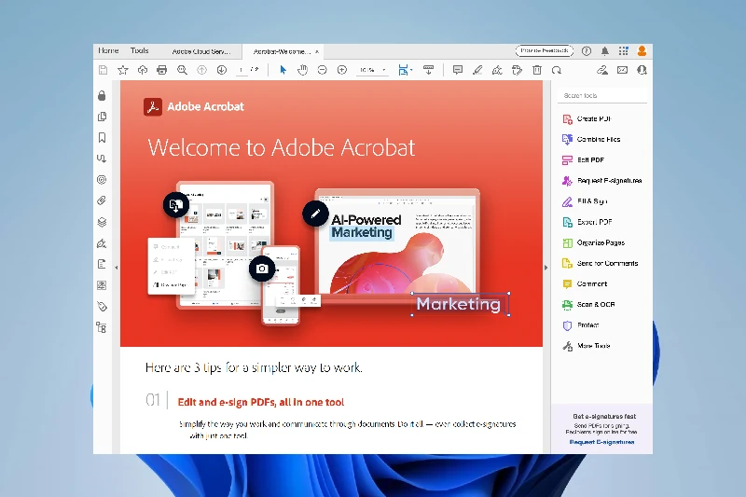
Task: Open the Adobe Cloud Services tab
Action: [x=201, y=51]
